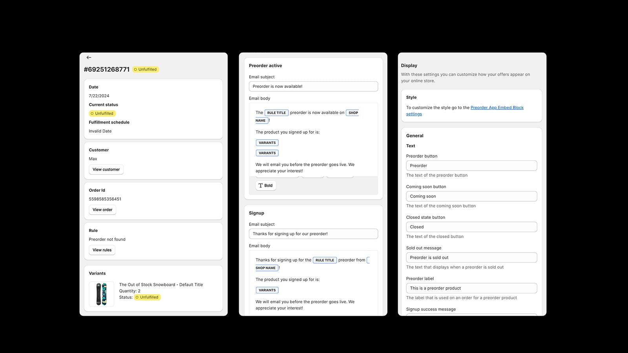Edit the Preorder active email subject field
The width and height of the screenshot is (628, 353).
(313, 86)
